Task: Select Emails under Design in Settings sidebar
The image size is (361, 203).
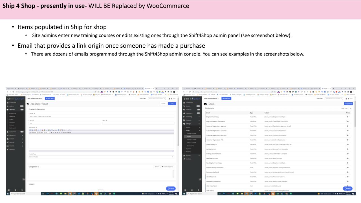Action: (189, 136)
